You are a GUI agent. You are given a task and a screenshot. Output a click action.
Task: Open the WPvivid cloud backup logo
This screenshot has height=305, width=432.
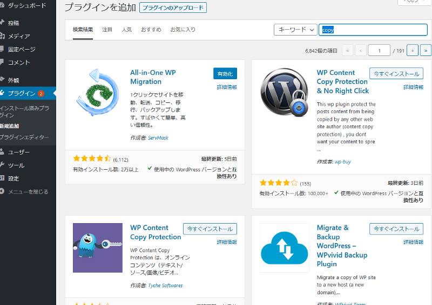(x=285, y=247)
